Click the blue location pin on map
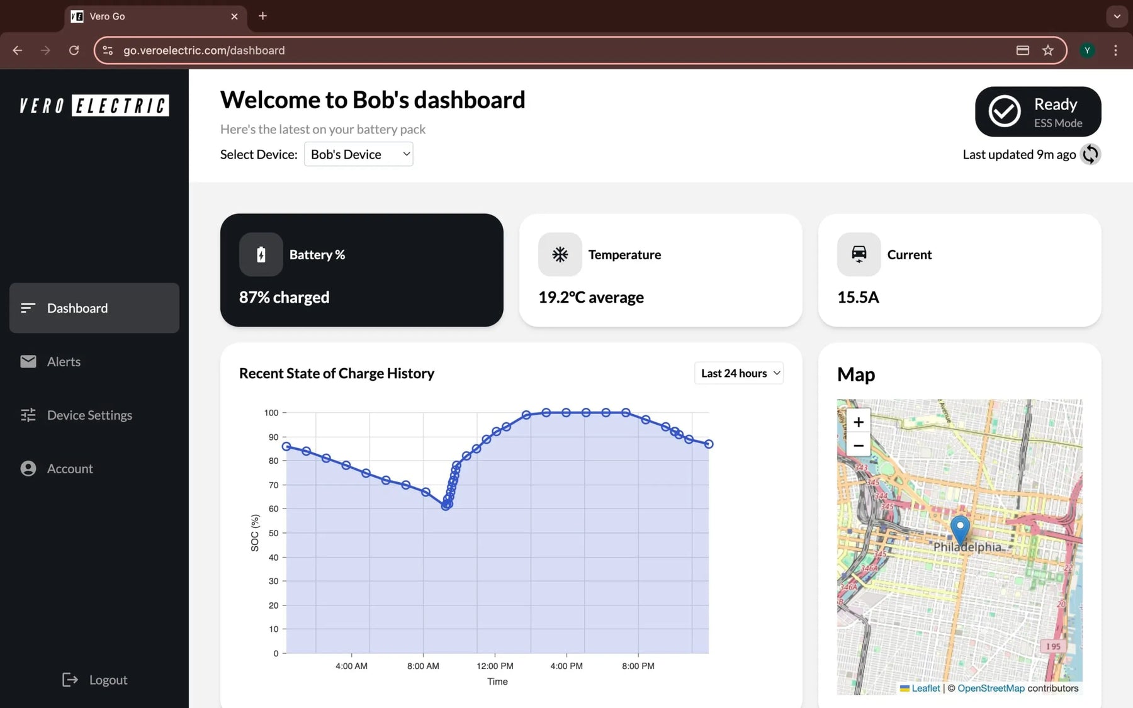 coord(959,529)
